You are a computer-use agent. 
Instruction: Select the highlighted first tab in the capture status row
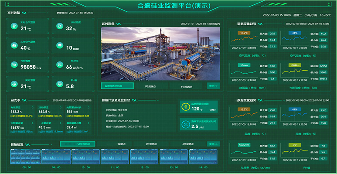point(78,144)
